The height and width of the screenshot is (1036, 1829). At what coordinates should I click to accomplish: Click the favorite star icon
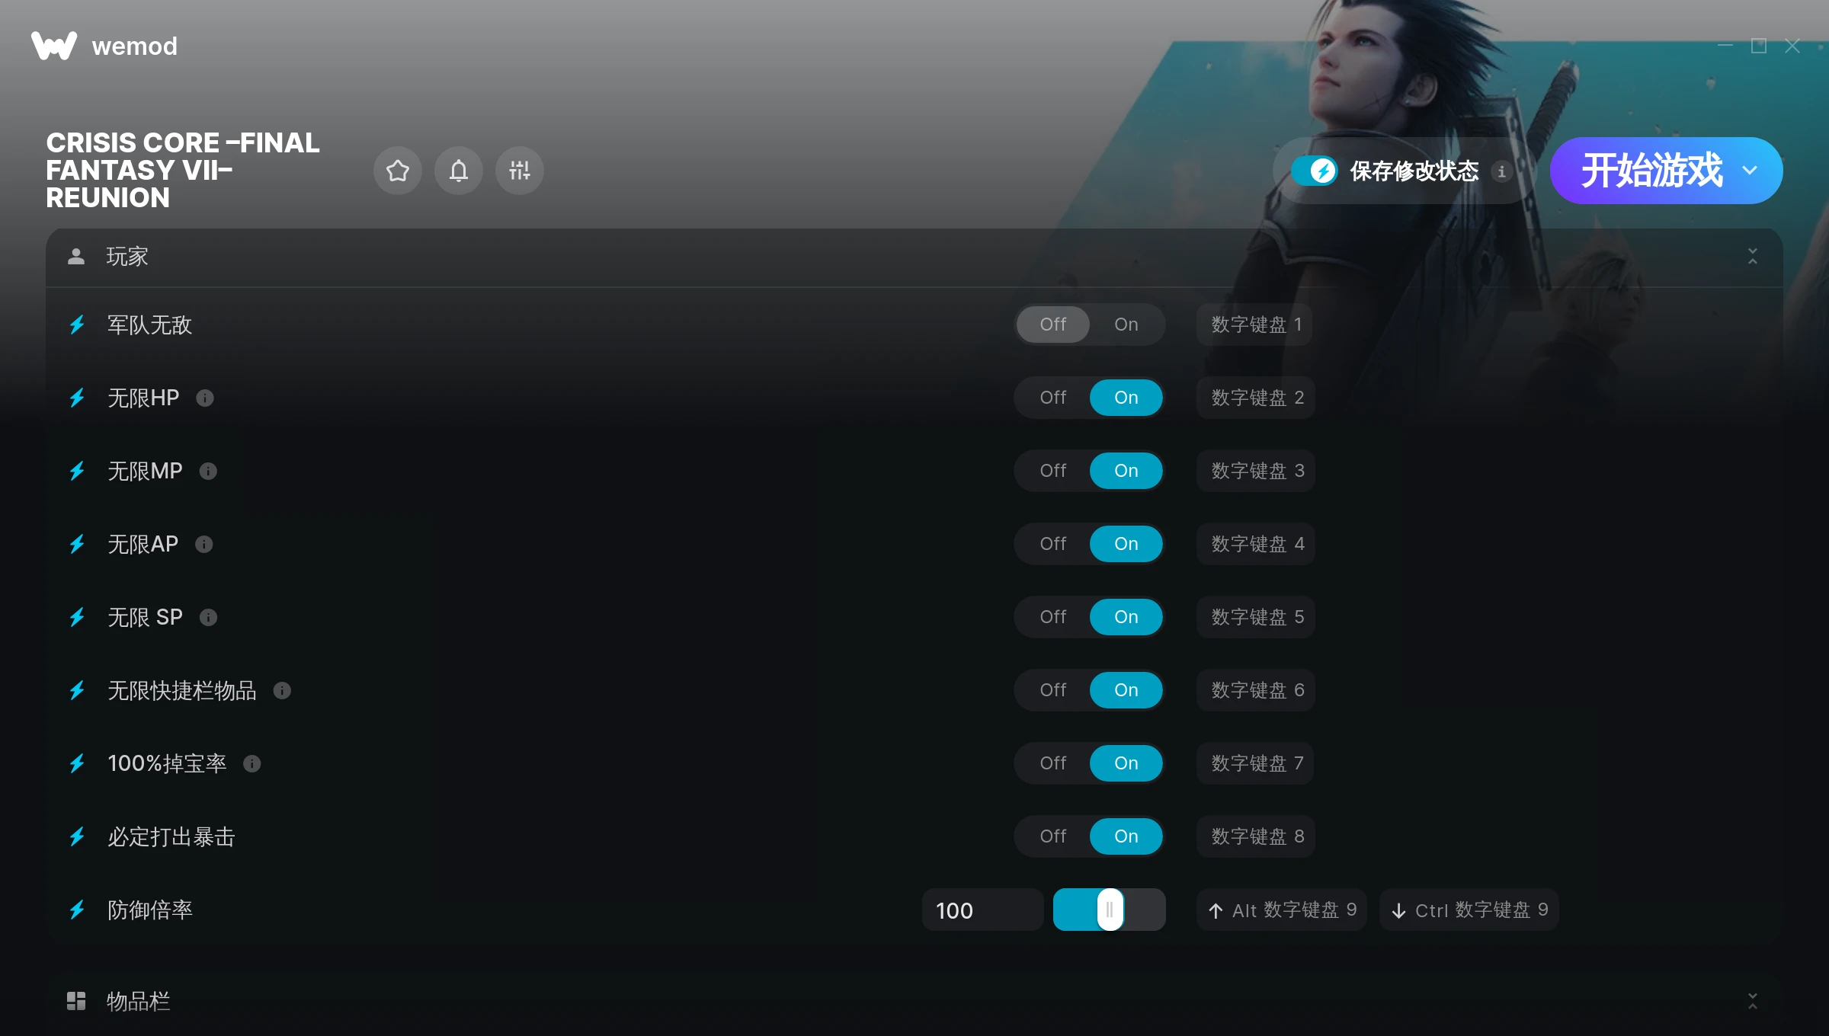click(397, 171)
